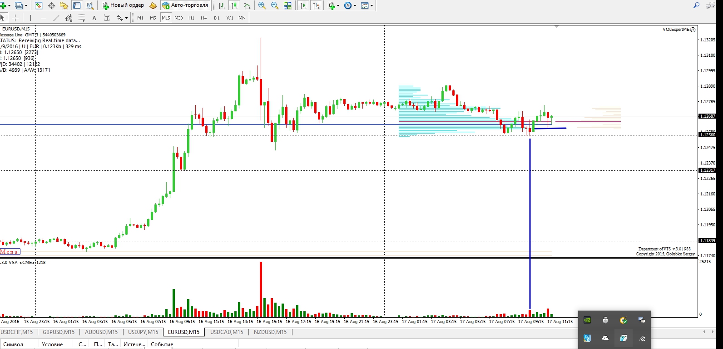This screenshot has width=723, height=349.
Task: Click the Menu label on chart
Action: [10, 252]
